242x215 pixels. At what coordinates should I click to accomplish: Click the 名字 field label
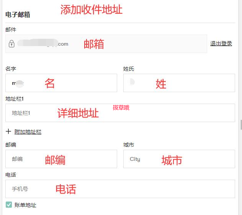pos(11,69)
